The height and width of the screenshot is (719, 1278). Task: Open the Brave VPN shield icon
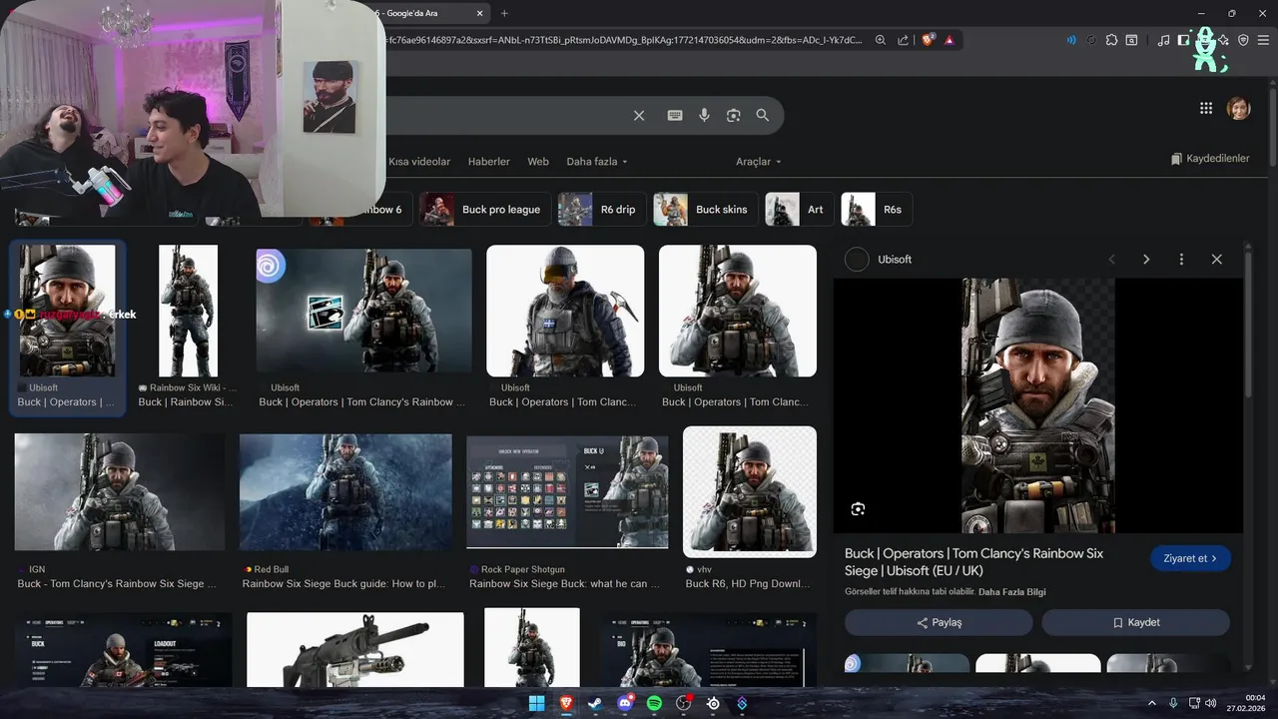pyautogui.click(x=1243, y=41)
